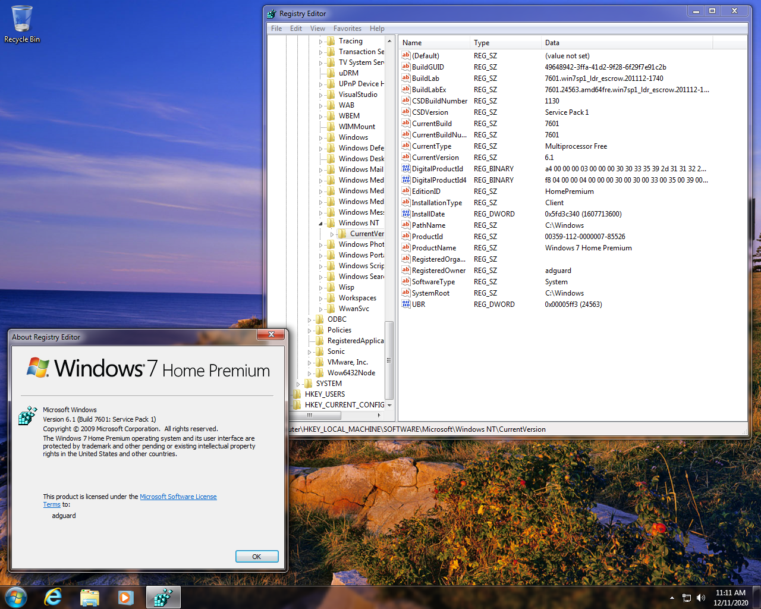Click the (Default) value icon
Viewport: 761px width, 609px height.
coord(406,55)
